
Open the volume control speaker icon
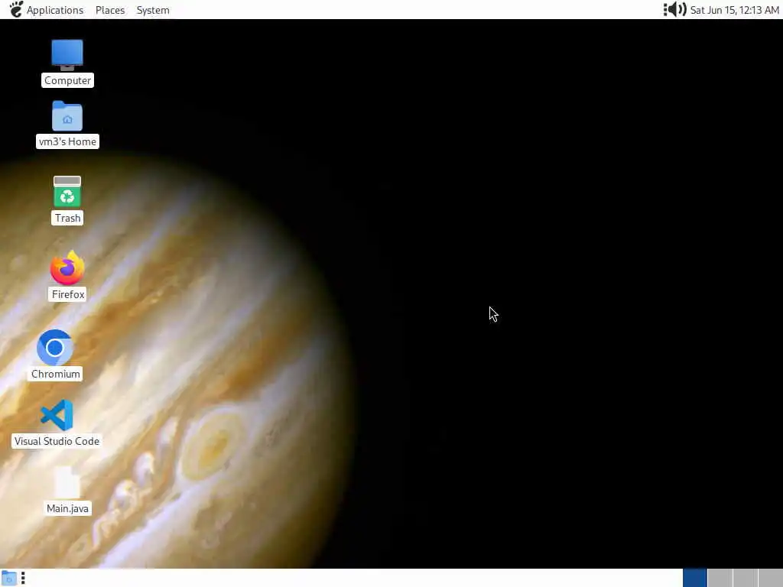pyautogui.click(x=677, y=9)
